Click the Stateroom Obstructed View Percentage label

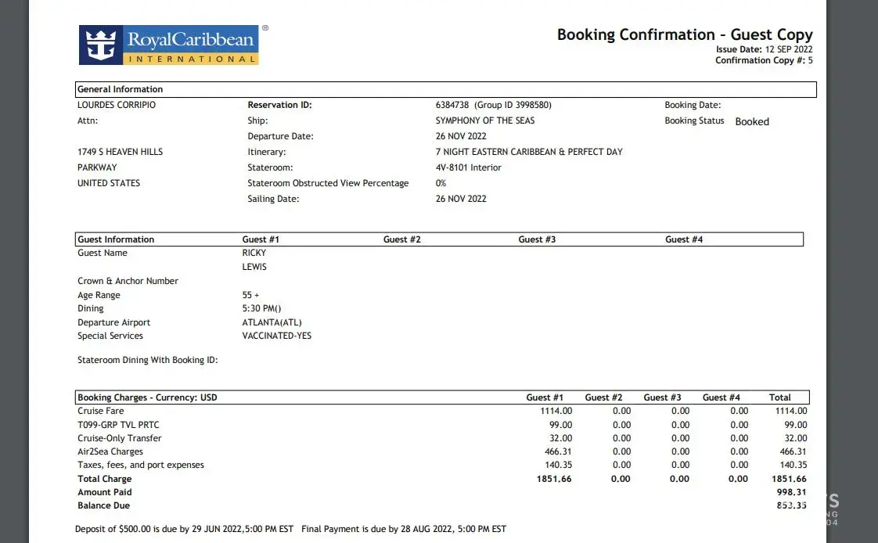[328, 183]
